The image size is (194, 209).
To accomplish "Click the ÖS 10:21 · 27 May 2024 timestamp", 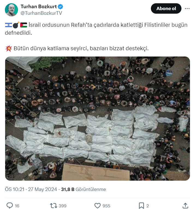I will [31, 189].
